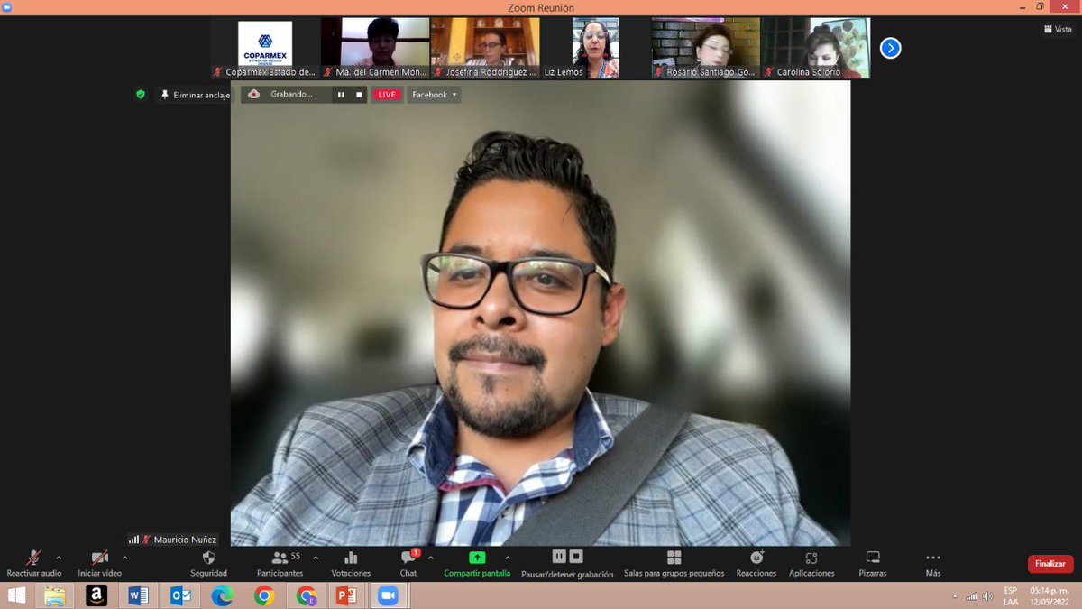Start camera with Iniciar video icon

99,558
